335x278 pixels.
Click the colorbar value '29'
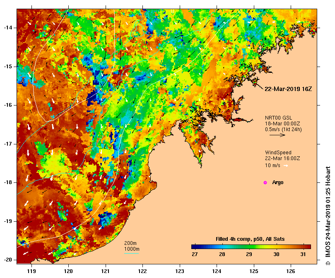click(x=249, y=254)
